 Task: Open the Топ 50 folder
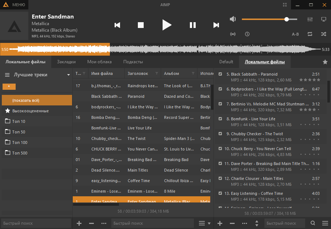[37, 132]
